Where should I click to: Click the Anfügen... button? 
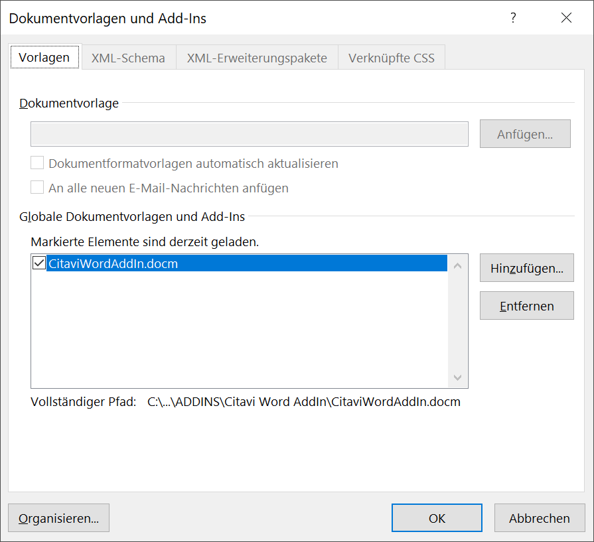coord(525,134)
